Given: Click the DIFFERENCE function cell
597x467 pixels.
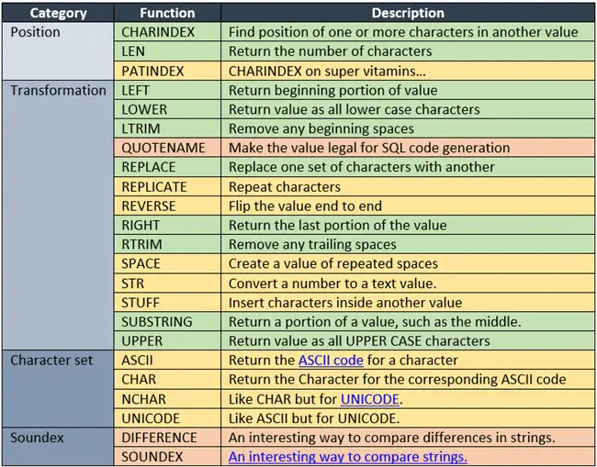Looking at the screenshot, I should coord(167,438).
